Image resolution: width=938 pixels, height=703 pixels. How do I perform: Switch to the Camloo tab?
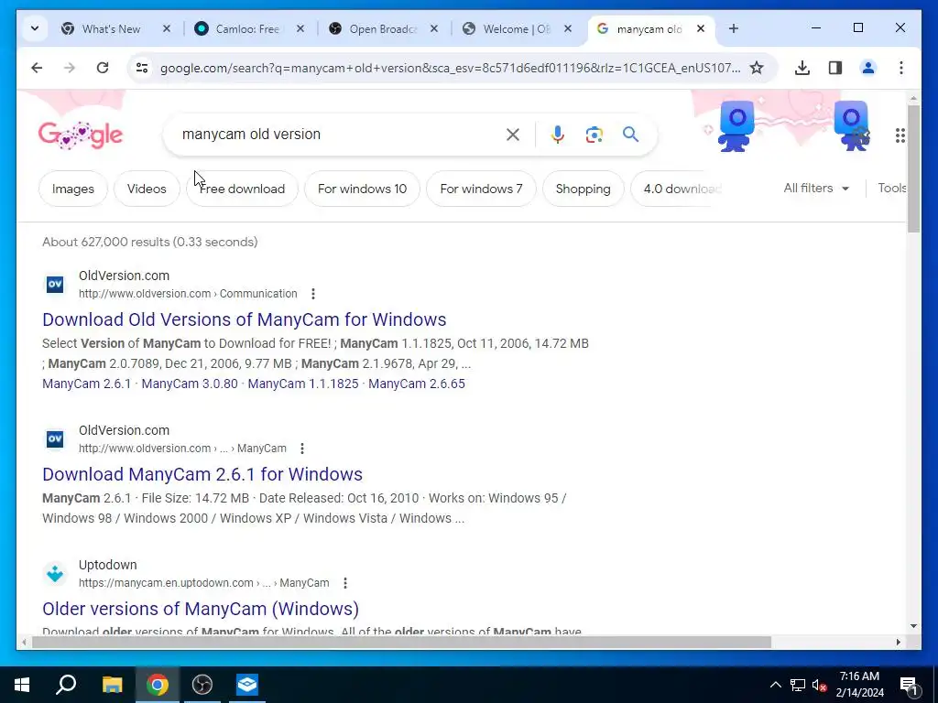246,28
